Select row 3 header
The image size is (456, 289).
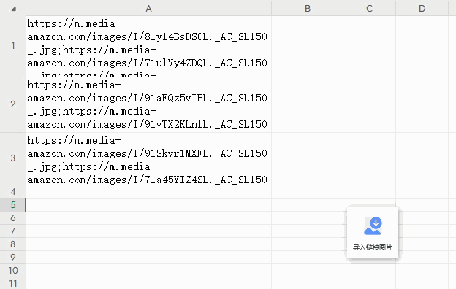click(13, 158)
